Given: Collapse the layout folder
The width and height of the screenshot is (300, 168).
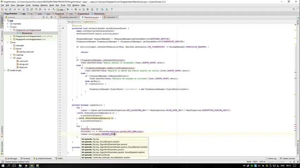Looking at the screenshot, I should coord(11,49).
